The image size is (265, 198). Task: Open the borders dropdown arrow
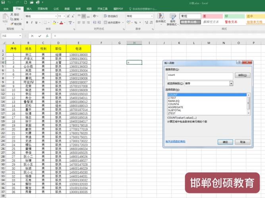click(x=49, y=23)
